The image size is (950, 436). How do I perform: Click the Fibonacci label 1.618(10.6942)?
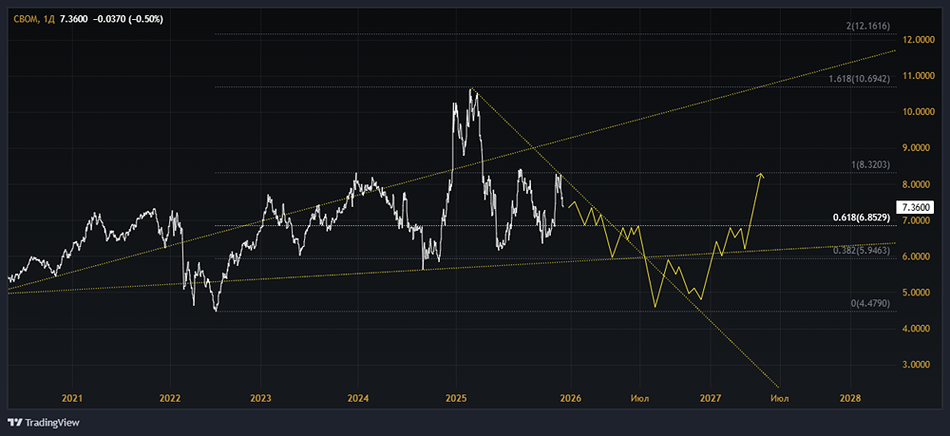coord(859,80)
